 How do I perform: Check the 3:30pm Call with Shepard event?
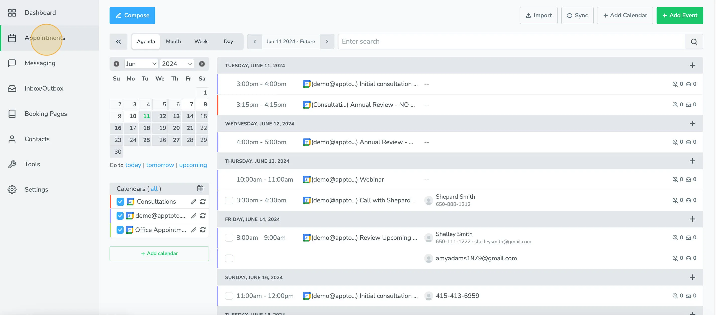coord(229,200)
